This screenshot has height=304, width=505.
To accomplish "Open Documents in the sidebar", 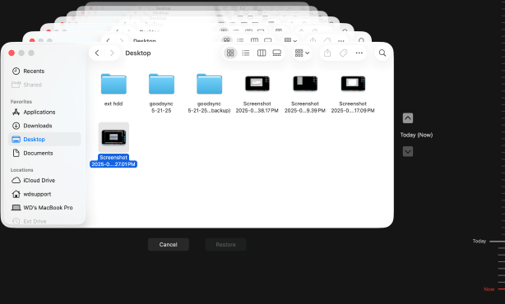I will (x=44, y=153).
